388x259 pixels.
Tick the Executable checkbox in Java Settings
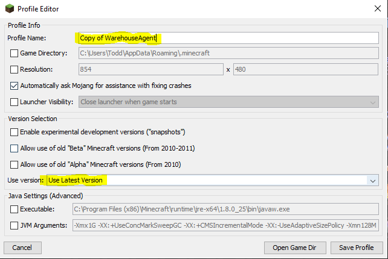point(15,210)
